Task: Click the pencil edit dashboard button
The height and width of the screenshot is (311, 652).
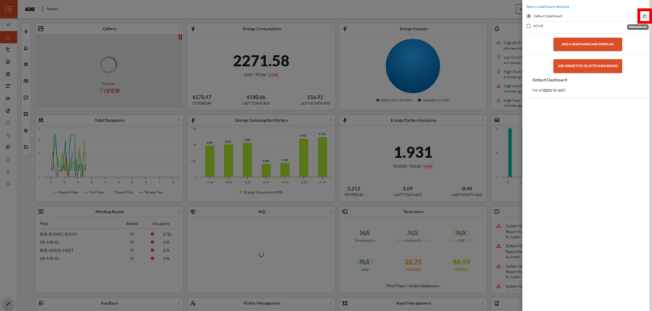Action: pyautogui.click(x=9, y=303)
